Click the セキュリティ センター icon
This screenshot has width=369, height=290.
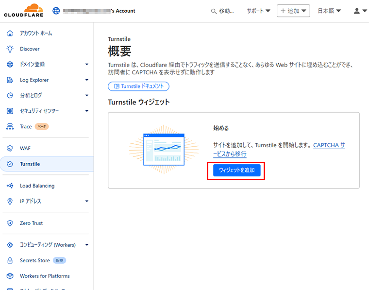click(10, 111)
